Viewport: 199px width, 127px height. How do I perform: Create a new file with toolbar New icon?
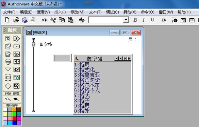(x=7, y=20)
